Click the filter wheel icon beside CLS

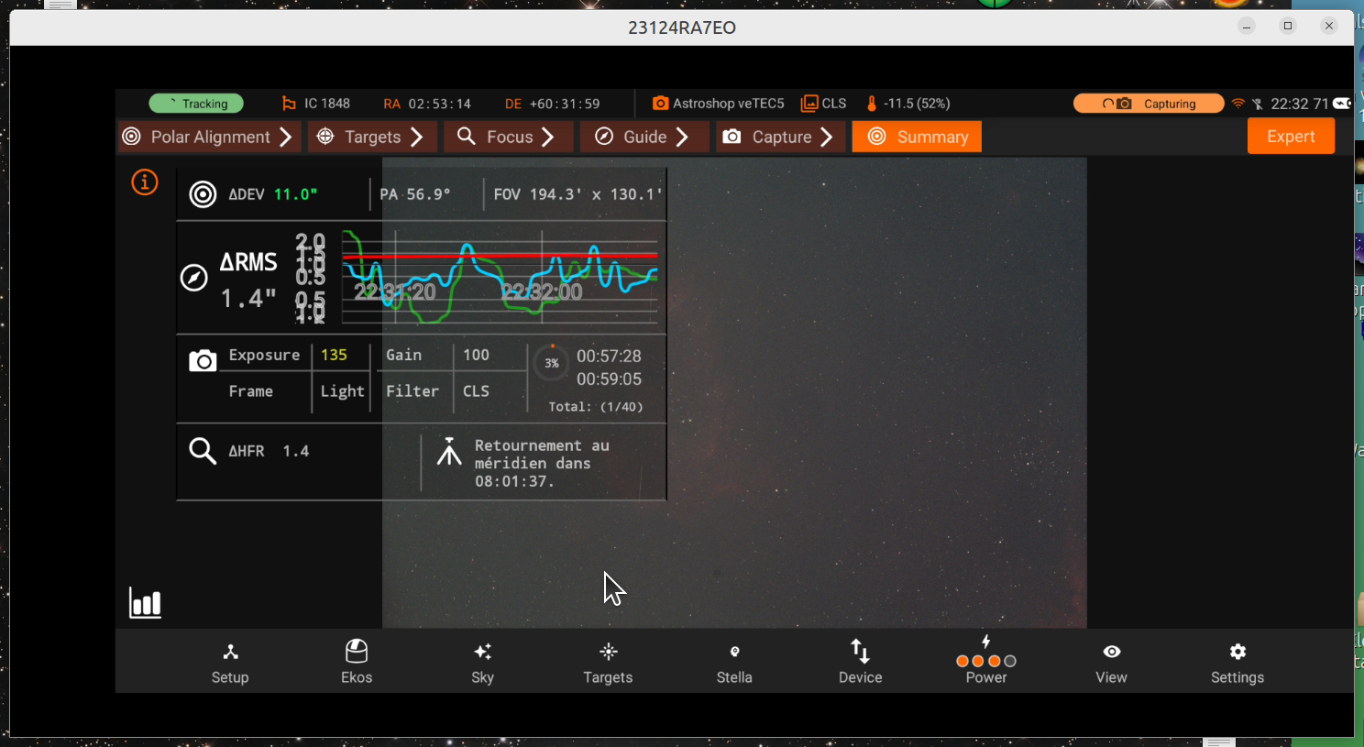pos(809,104)
